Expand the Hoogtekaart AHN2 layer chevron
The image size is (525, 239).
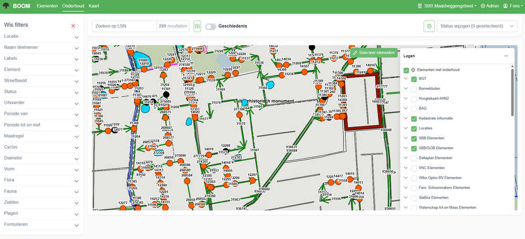coord(406,99)
